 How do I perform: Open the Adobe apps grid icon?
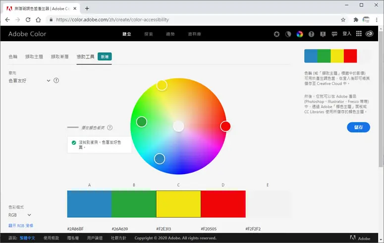(359, 34)
